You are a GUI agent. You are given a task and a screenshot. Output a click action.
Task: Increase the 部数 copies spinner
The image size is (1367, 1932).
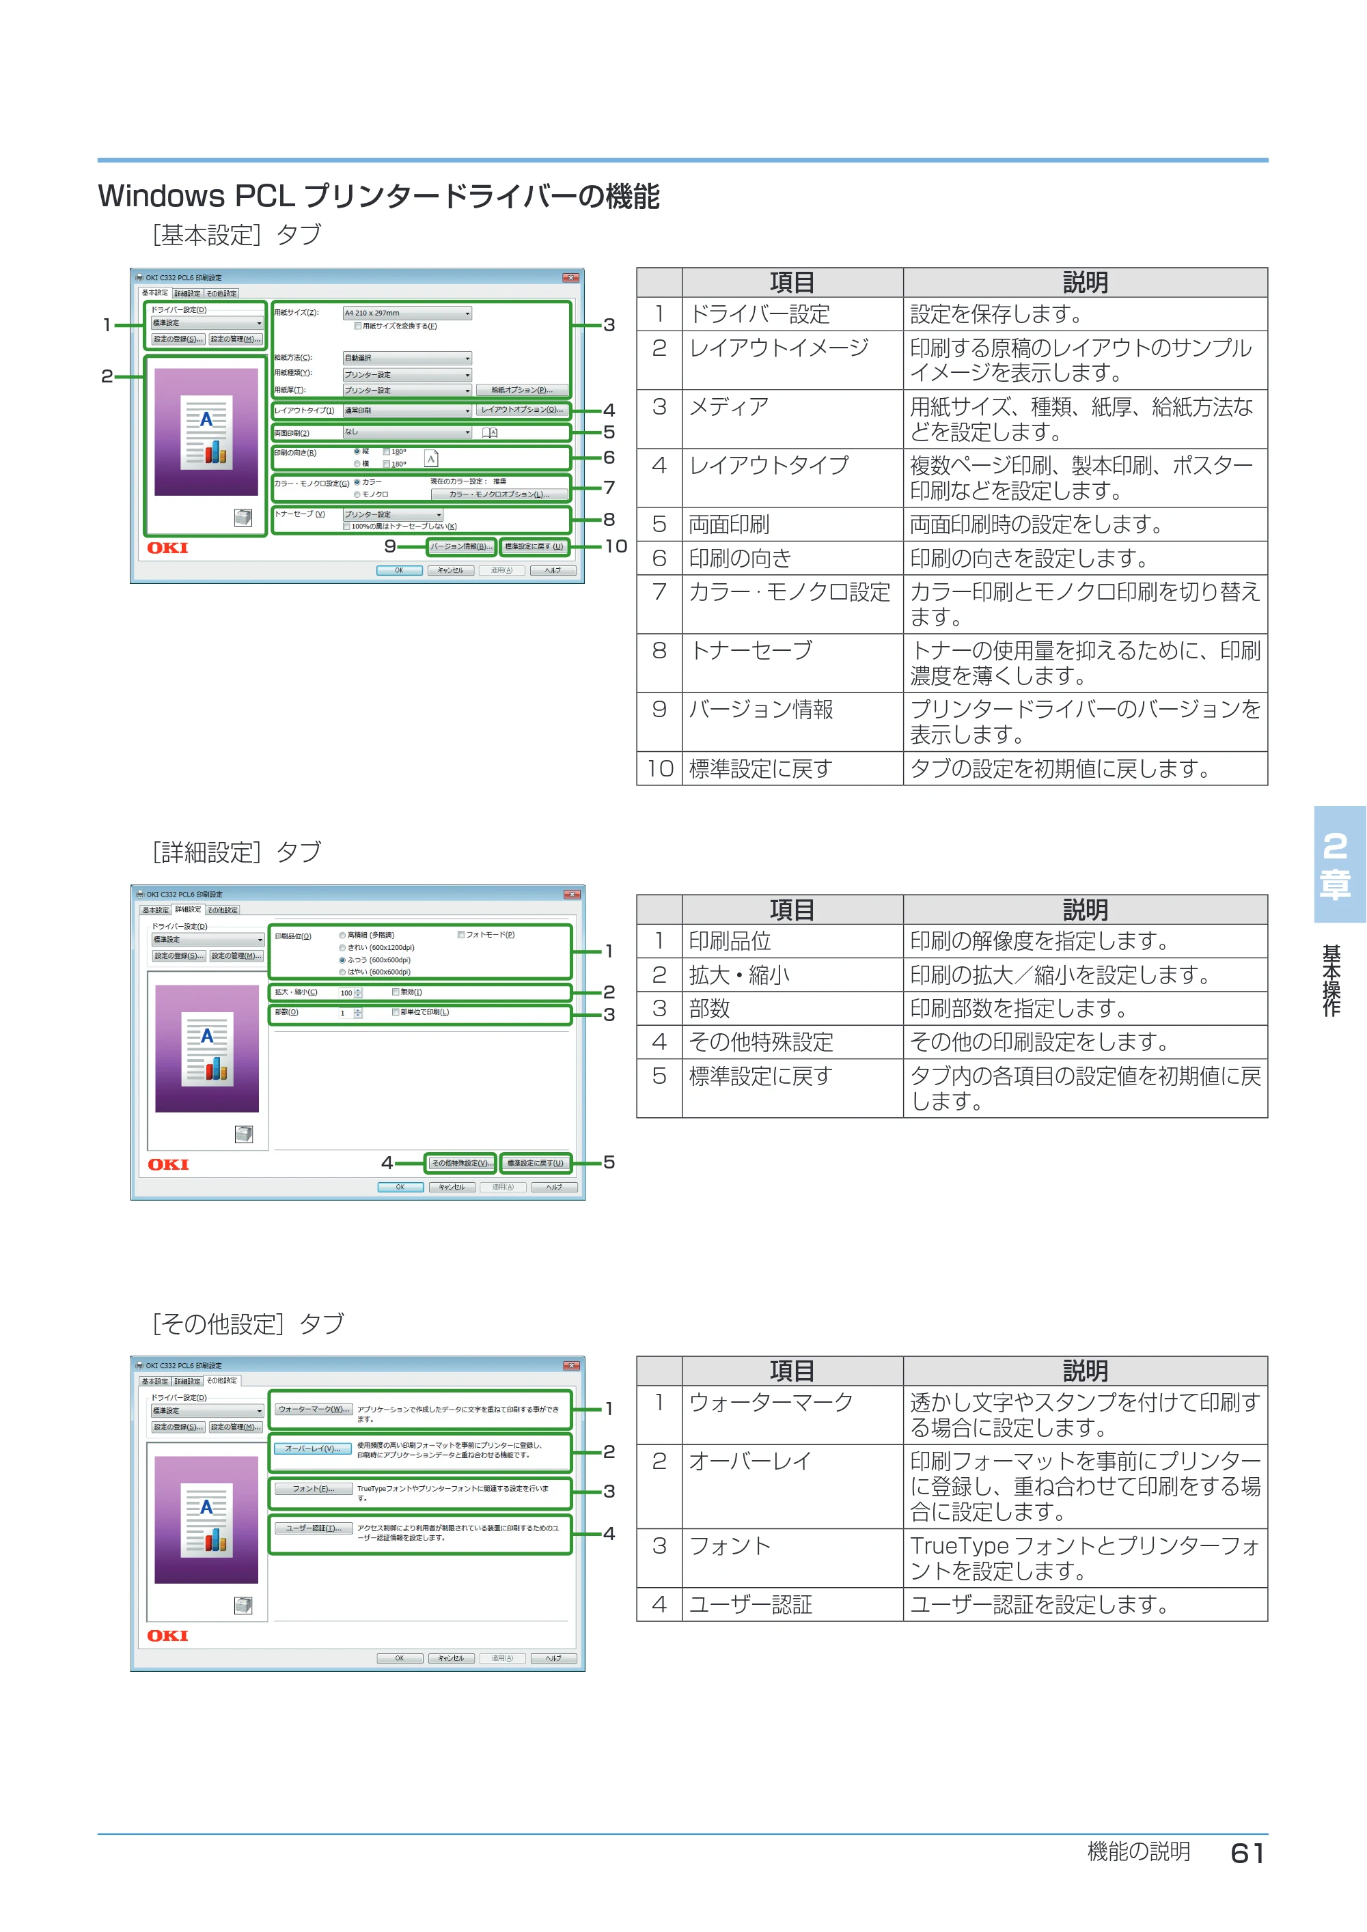(359, 1011)
